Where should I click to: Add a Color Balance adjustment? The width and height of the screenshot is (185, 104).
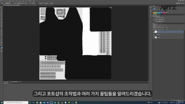pos(157,20)
